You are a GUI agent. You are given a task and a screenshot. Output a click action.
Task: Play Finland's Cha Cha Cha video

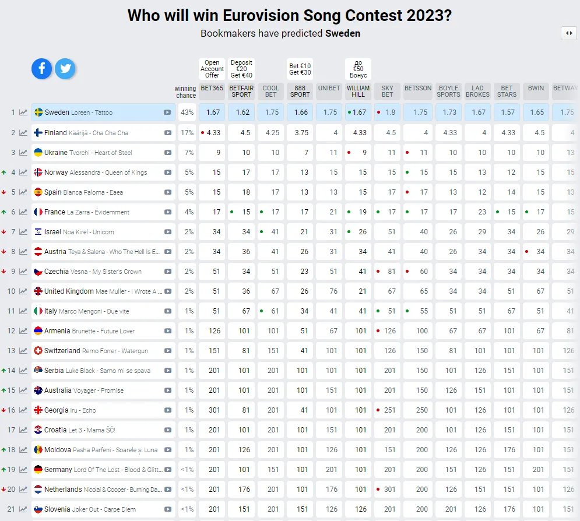pos(168,133)
